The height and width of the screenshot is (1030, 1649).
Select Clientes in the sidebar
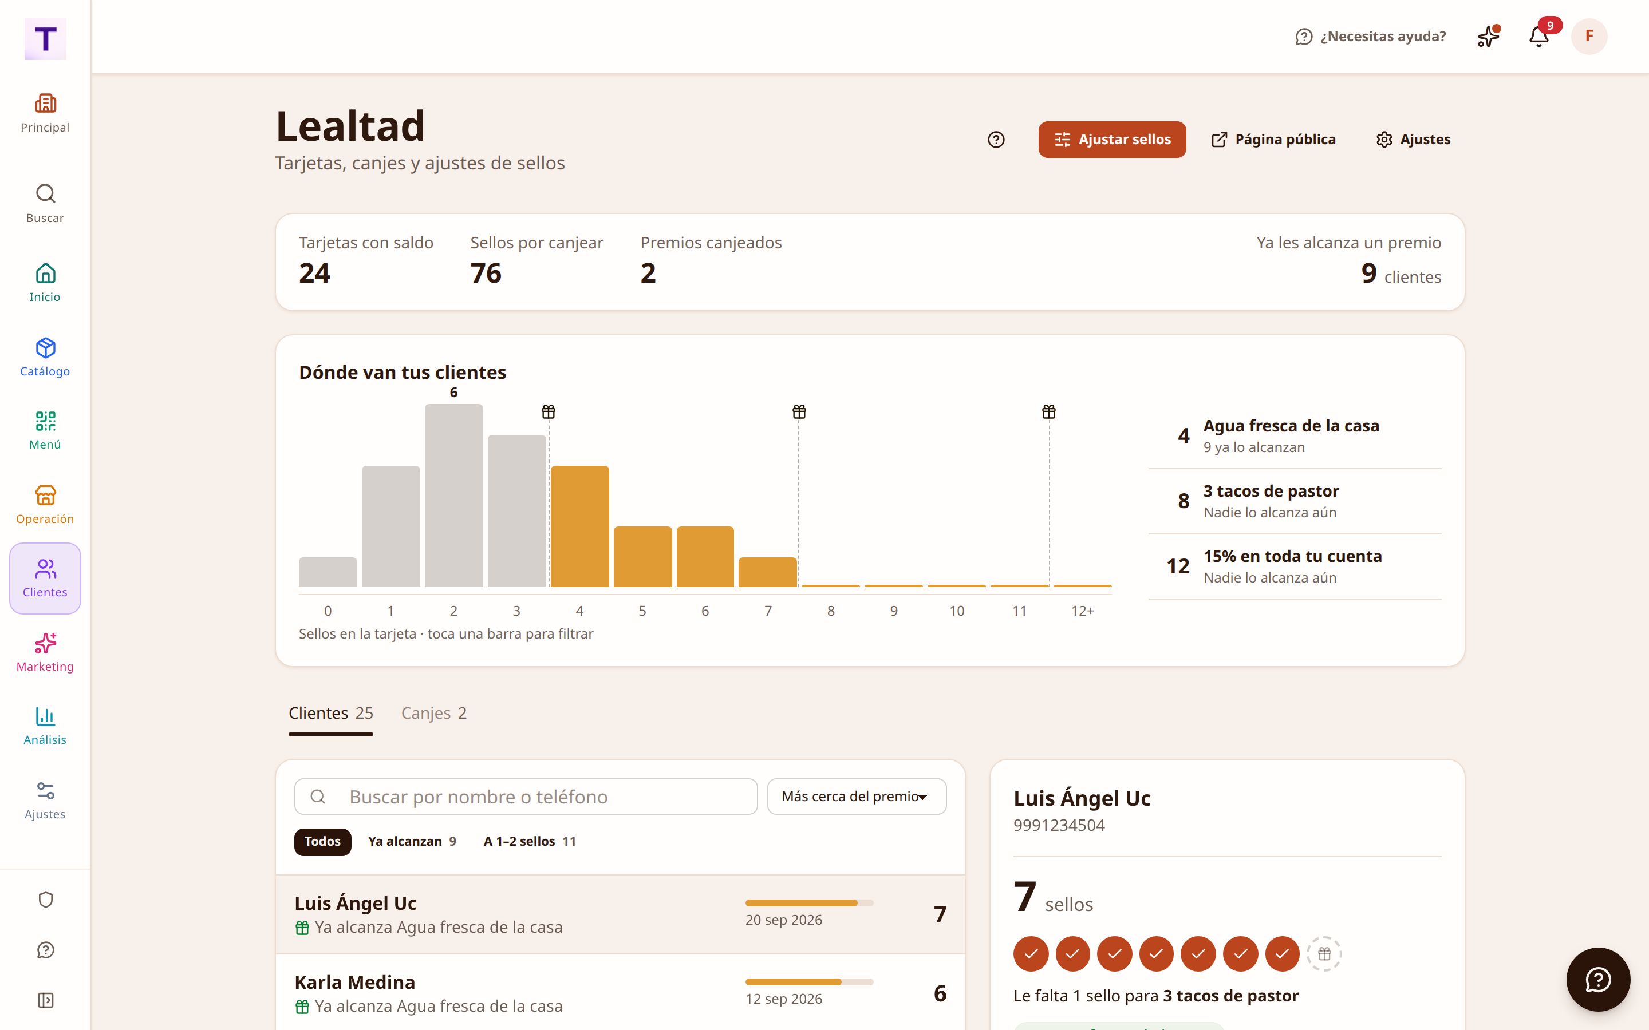[x=45, y=579]
